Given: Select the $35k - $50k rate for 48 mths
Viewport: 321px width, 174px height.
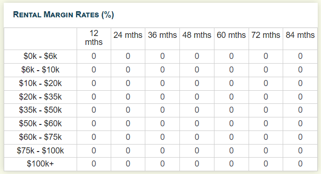Looking at the screenshot, I should point(197,110).
